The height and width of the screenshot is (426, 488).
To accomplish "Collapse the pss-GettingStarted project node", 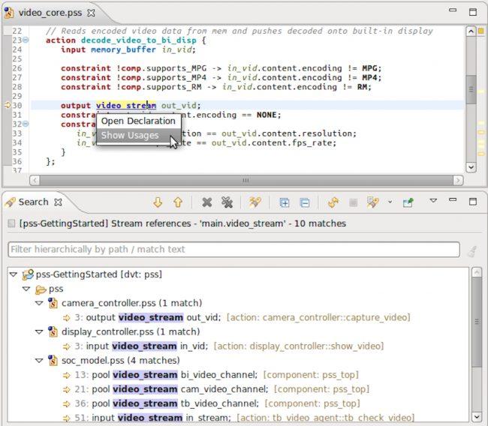I will [13, 274].
